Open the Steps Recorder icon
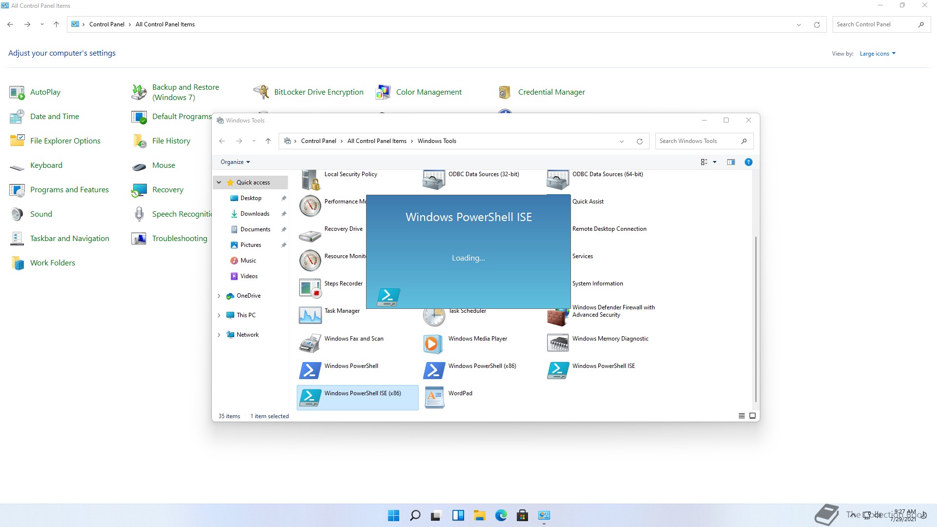937x527 pixels. click(310, 288)
